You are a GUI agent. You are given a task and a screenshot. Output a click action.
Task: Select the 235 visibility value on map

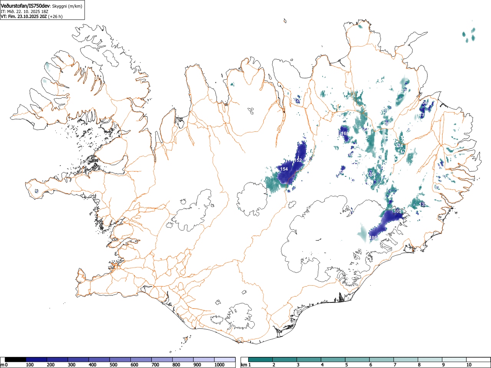(x=370, y=174)
